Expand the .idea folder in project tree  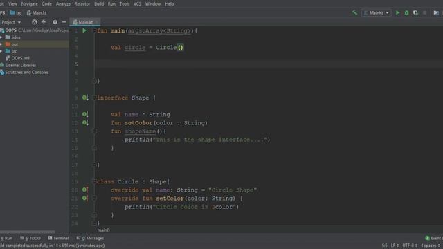coord(1,37)
